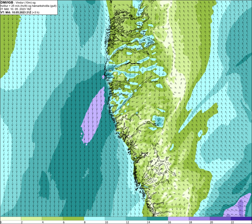Select the violet 20–22 m/s legend swatch

tap(220, 218)
